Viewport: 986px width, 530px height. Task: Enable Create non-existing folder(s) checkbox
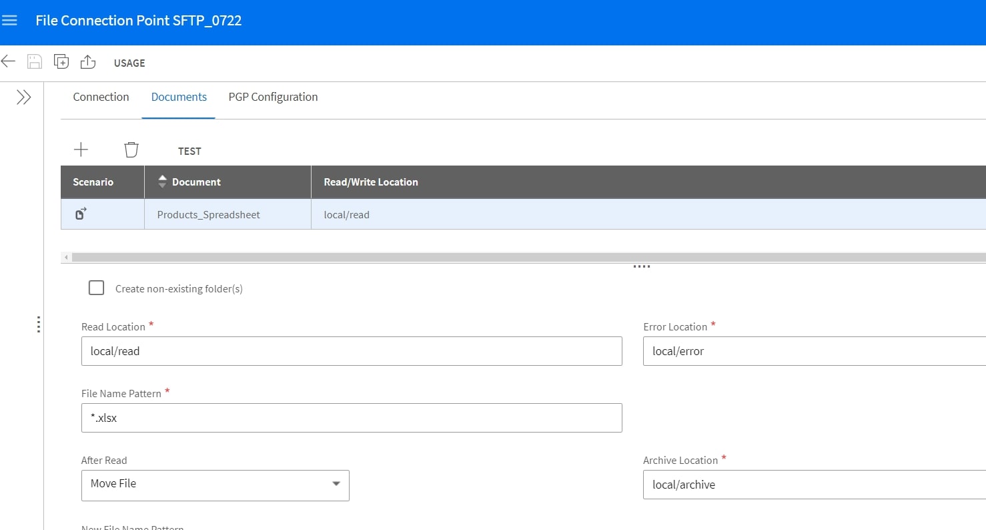point(97,288)
